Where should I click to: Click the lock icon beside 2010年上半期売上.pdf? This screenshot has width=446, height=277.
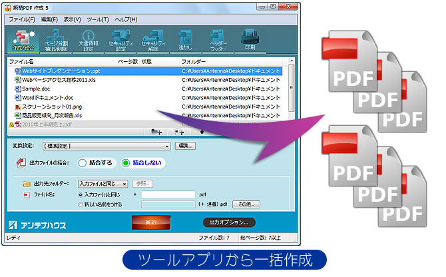(11, 125)
